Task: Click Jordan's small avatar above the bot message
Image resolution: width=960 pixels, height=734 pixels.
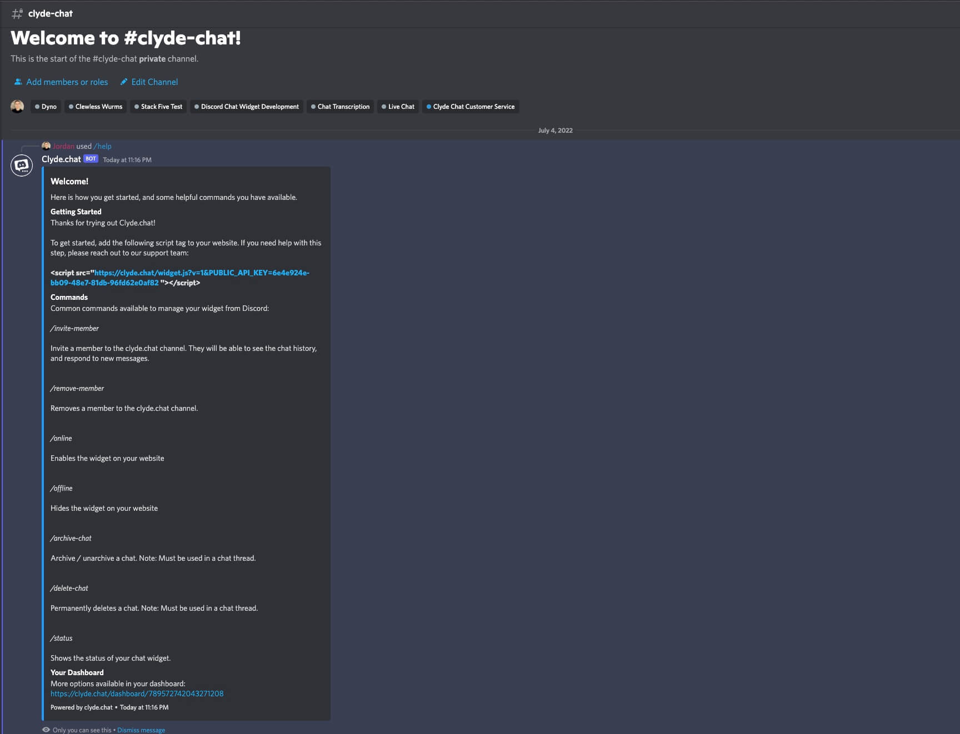Action: click(x=46, y=146)
